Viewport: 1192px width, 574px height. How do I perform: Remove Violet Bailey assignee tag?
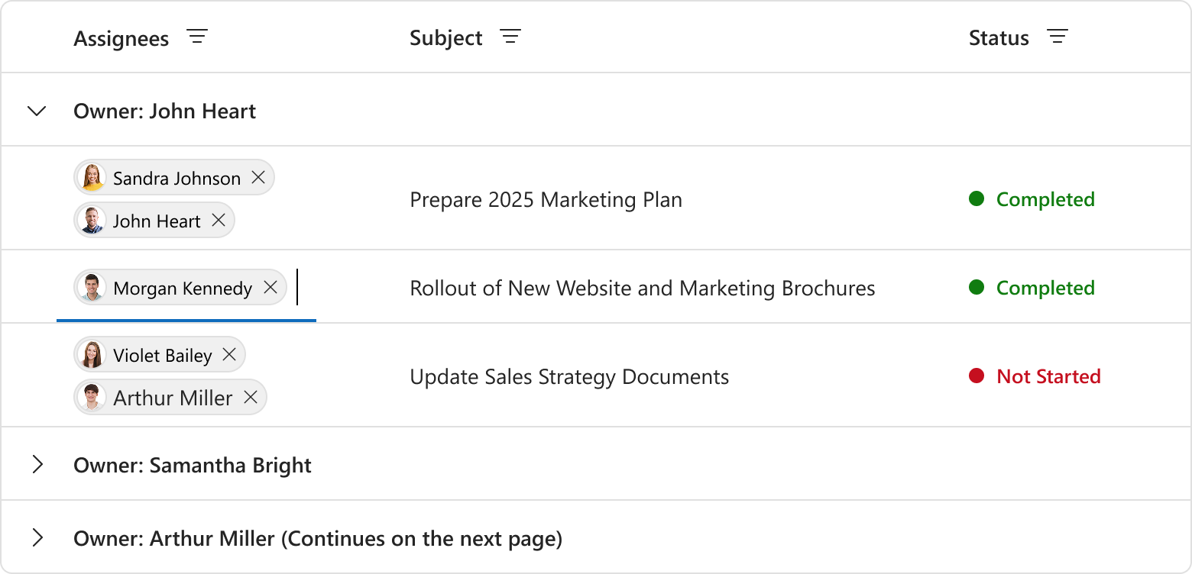(229, 354)
